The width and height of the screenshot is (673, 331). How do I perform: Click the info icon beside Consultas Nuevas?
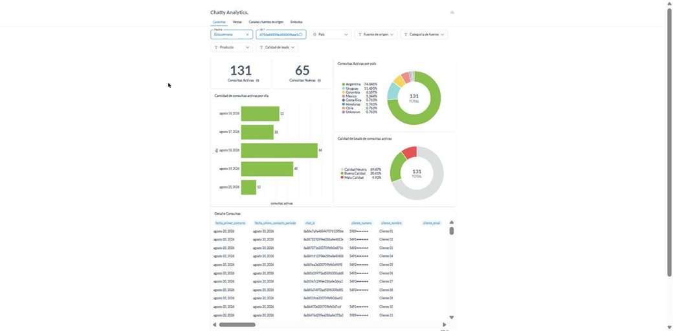[x=319, y=80]
